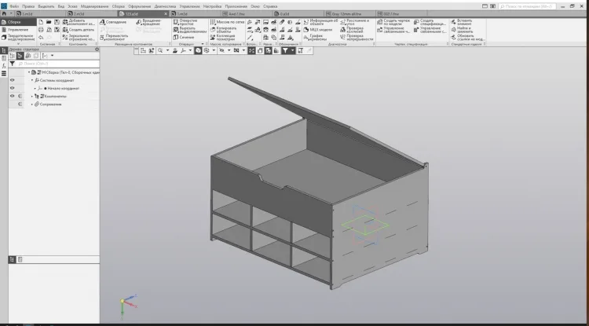589x326 pixels.
Task: Expand the Компоненты tree node
Action: [x=32, y=96]
